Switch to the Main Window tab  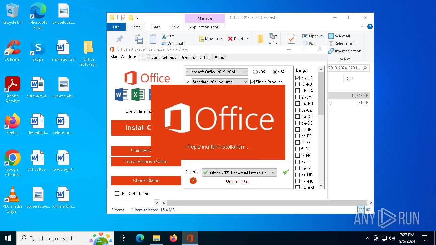(x=123, y=57)
